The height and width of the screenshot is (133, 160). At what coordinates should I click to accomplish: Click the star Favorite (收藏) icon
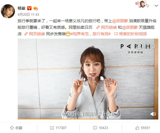pos(12,128)
